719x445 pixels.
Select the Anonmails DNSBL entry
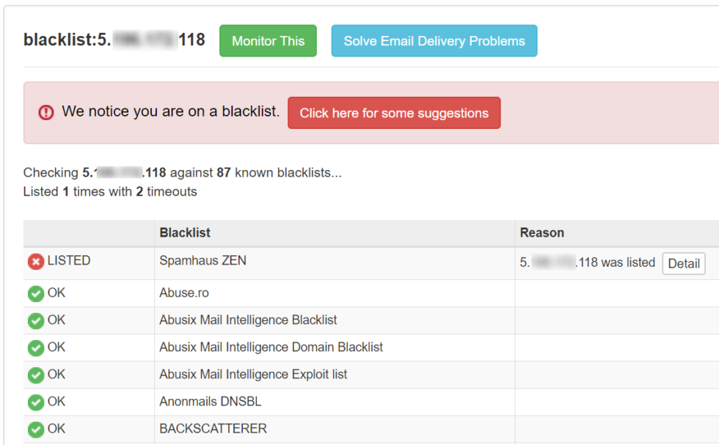pos(210,402)
